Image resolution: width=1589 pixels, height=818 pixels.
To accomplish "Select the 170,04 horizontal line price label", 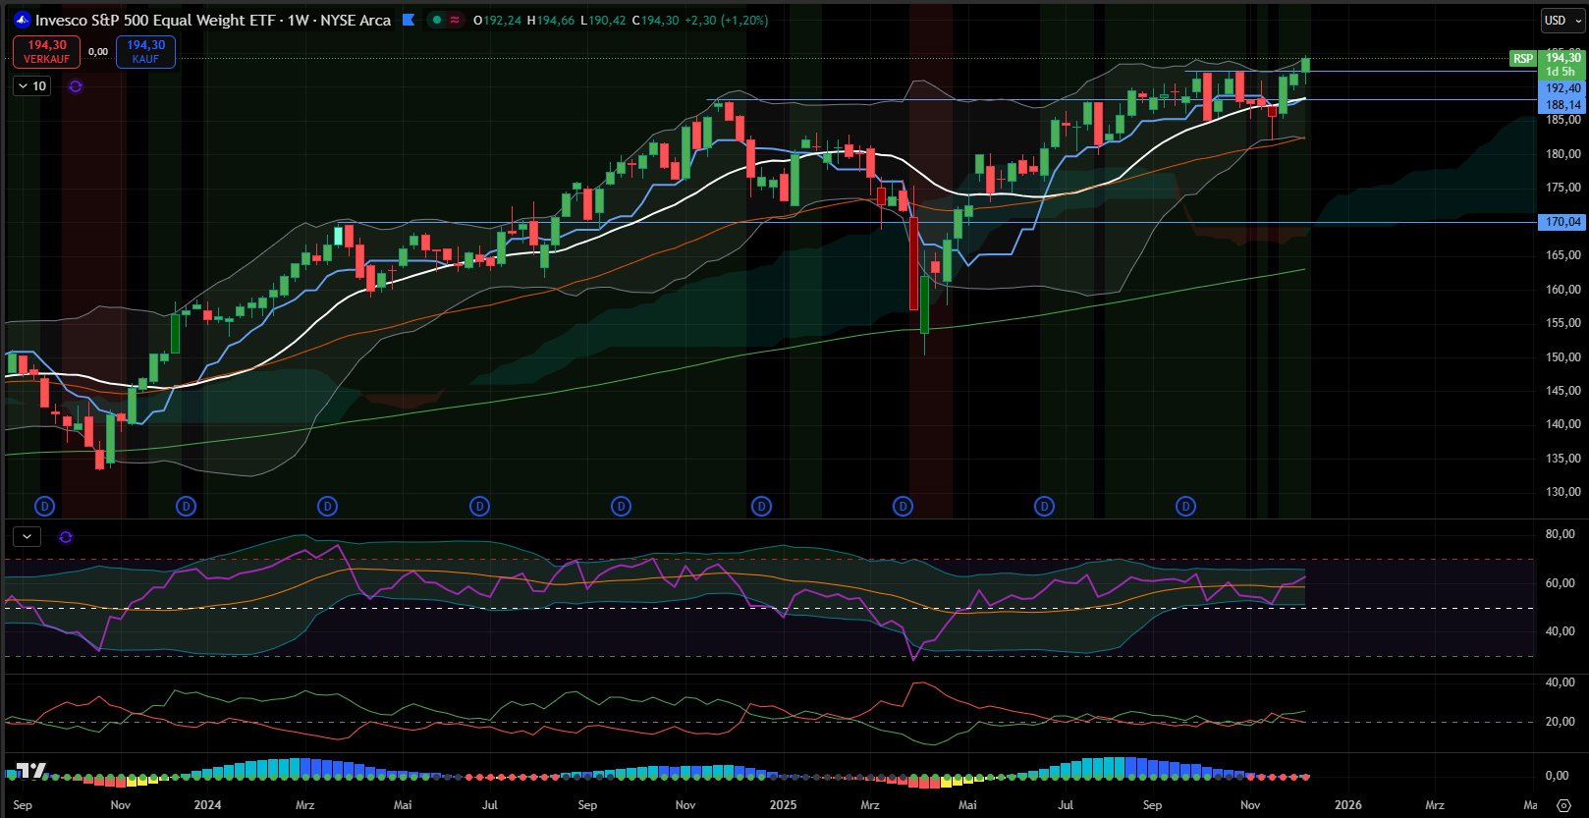I will (x=1562, y=222).
